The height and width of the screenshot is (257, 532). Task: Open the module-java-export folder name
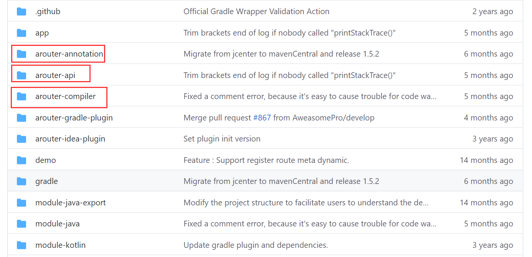coord(71,203)
